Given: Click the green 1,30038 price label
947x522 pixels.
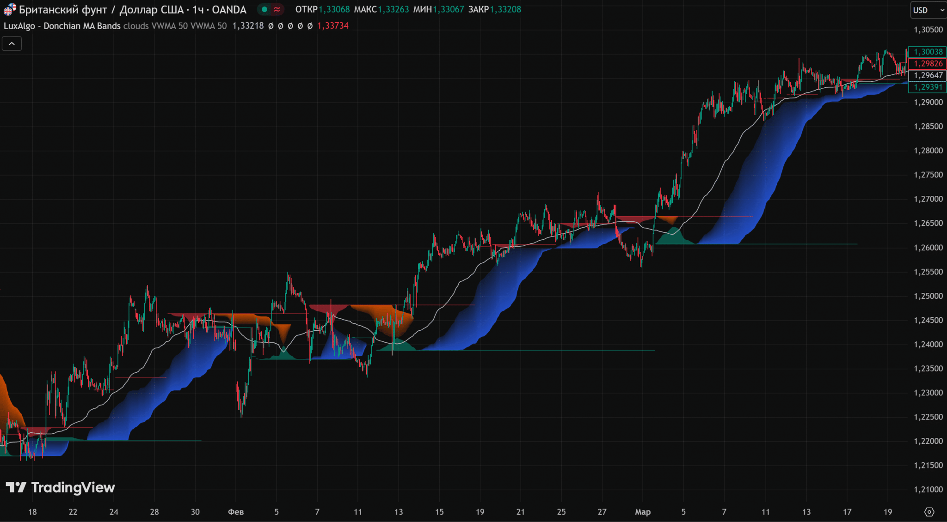Looking at the screenshot, I should (x=928, y=52).
